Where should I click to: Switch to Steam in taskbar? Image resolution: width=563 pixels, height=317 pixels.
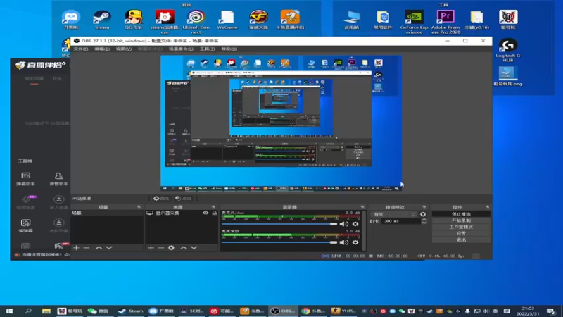click(131, 311)
